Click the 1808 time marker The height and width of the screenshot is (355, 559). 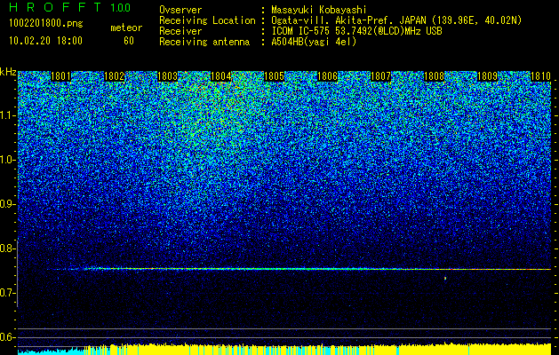tap(435, 76)
